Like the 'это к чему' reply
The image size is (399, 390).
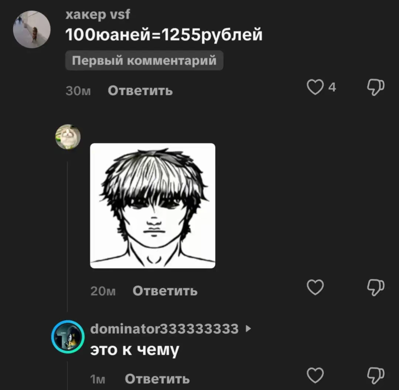315,375
